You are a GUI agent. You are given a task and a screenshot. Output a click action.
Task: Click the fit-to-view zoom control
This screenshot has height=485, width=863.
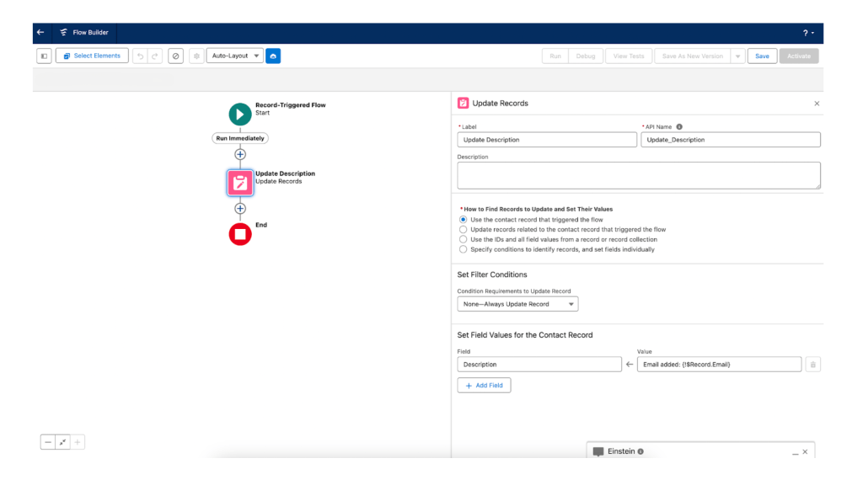tap(62, 441)
